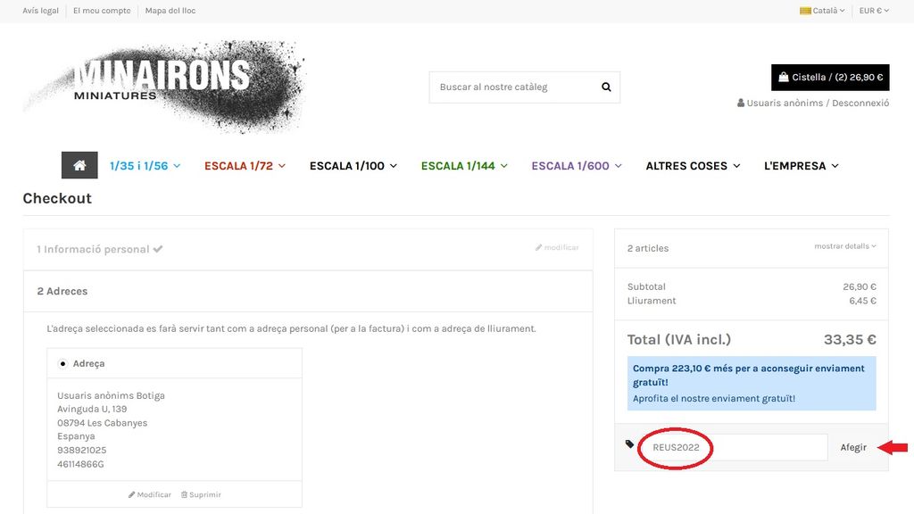
Task: Click Suprimir under the address card
Action: [201, 494]
